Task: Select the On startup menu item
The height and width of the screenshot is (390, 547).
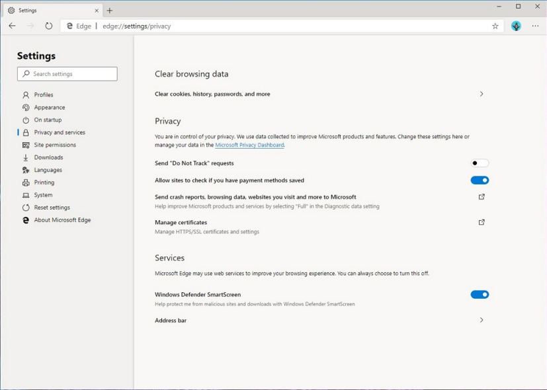Action: click(48, 120)
